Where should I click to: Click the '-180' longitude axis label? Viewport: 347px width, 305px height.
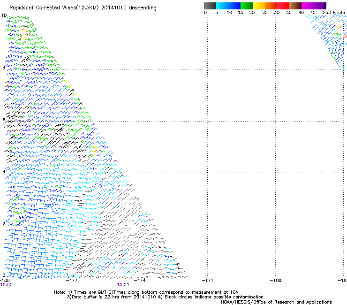point(5,281)
